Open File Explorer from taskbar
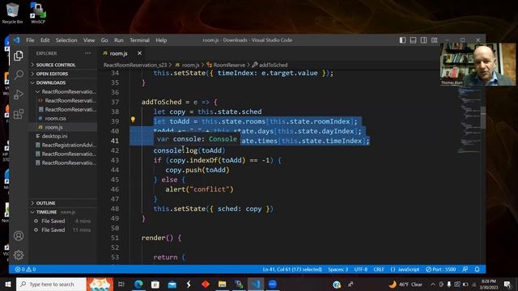518x291 pixels. tap(222, 284)
